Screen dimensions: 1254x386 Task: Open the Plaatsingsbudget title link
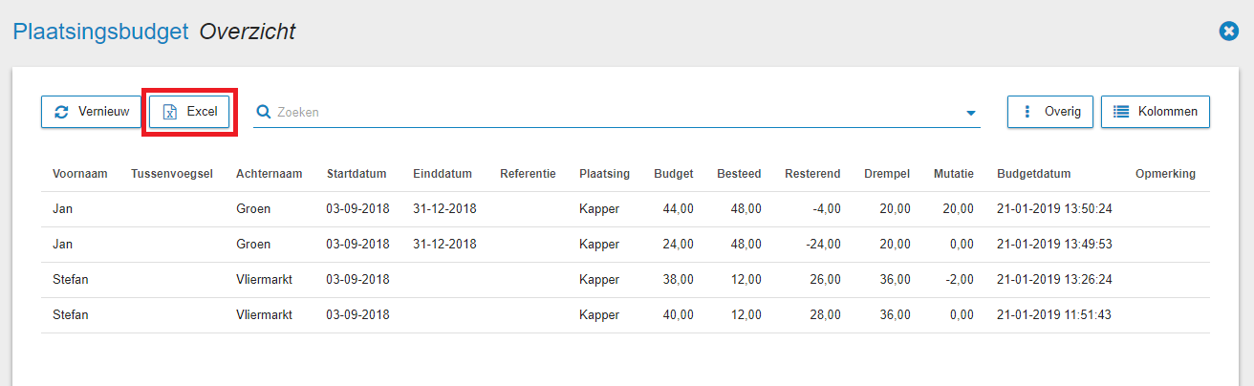click(x=100, y=32)
